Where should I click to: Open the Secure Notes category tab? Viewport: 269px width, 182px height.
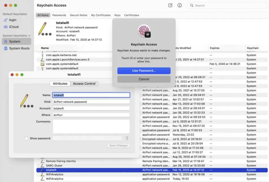click(79, 15)
